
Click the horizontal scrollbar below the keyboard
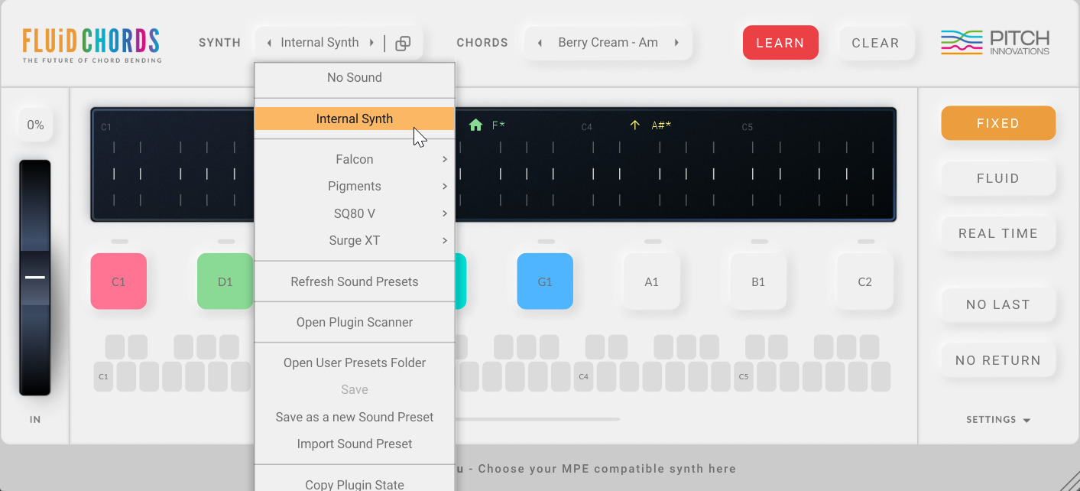click(x=537, y=419)
